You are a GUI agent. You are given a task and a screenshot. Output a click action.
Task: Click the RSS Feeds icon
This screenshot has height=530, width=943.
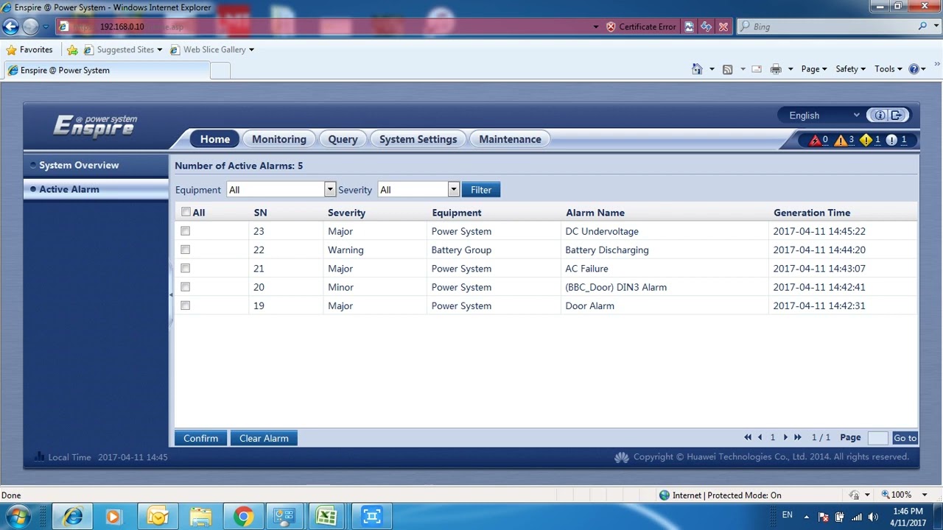(728, 69)
